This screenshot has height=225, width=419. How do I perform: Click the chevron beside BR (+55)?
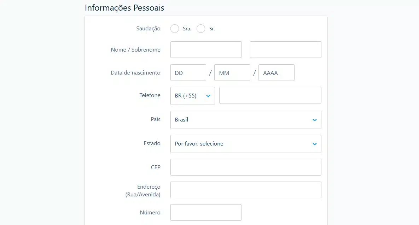(x=208, y=96)
